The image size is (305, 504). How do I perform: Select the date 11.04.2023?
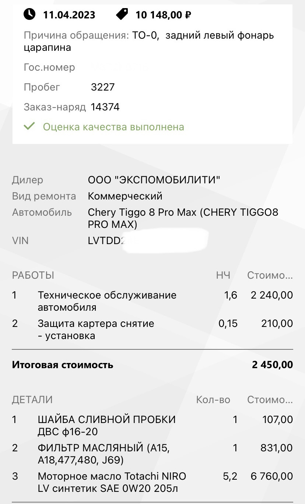coord(69,15)
